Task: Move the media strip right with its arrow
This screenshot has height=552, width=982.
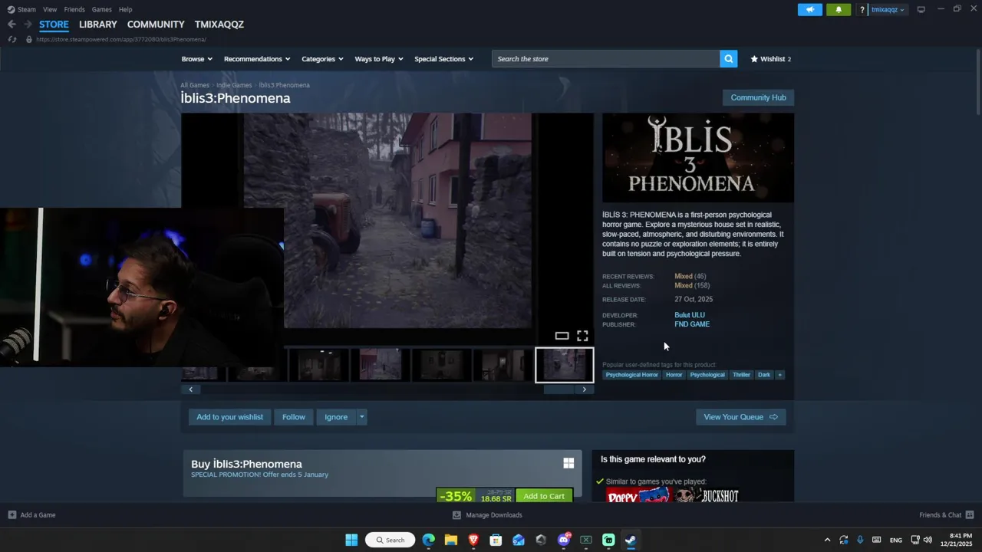Action: pos(584,389)
